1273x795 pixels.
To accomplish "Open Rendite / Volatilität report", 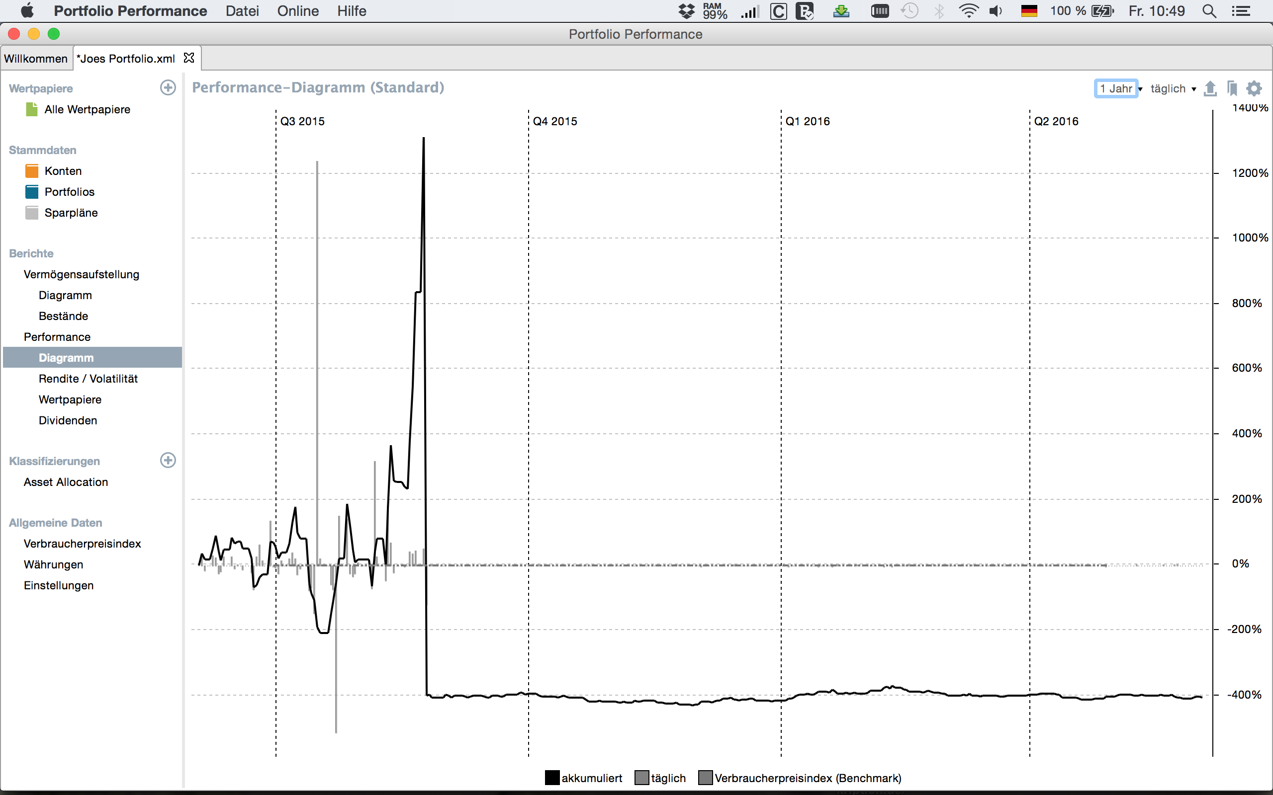I will point(88,379).
